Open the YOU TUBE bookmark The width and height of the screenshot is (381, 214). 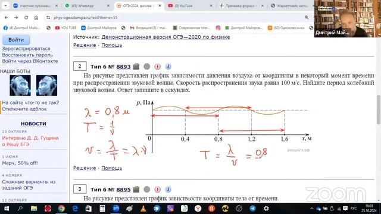click(66, 28)
